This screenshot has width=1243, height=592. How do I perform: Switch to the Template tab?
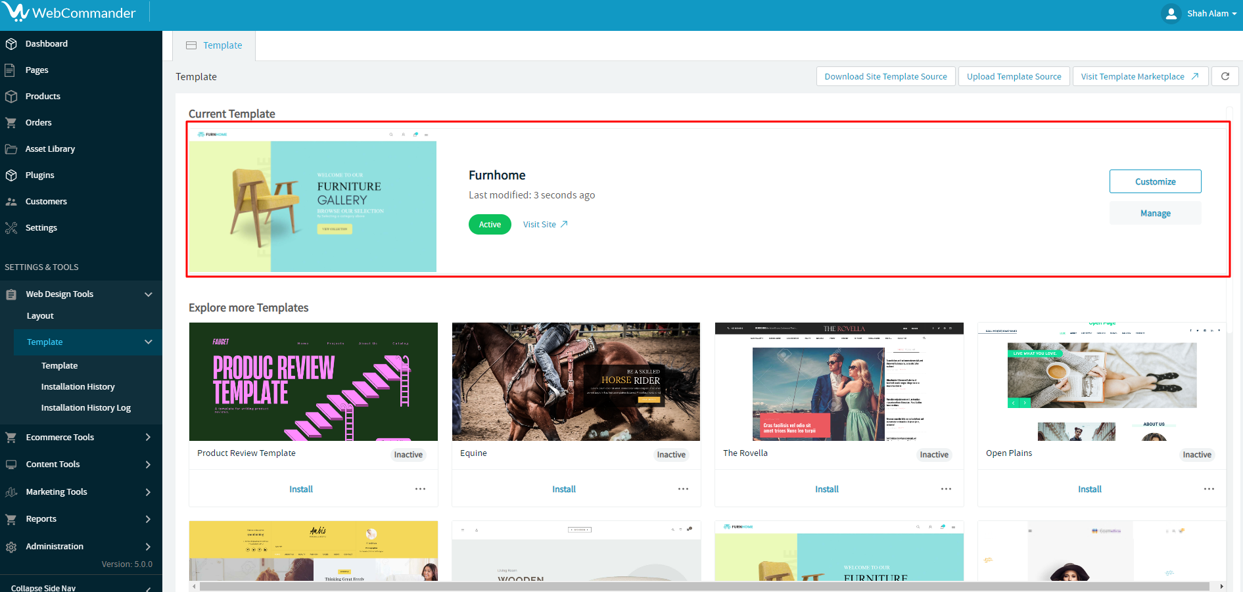[214, 45]
